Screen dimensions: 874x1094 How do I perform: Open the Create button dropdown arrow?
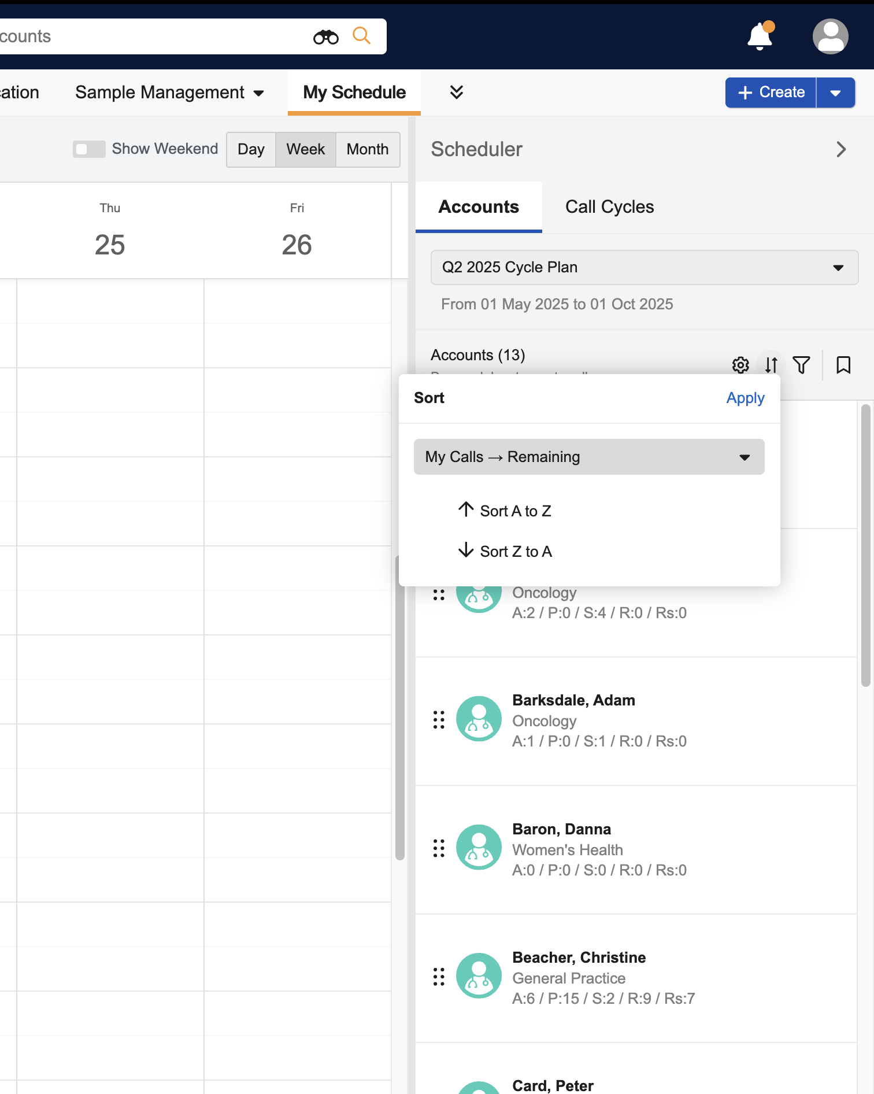click(835, 93)
